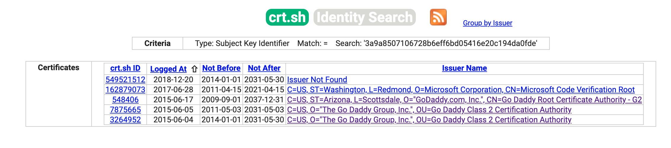Screen dimensions: 671x148
Task: Sort the table by Not Before
Action: (x=221, y=68)
